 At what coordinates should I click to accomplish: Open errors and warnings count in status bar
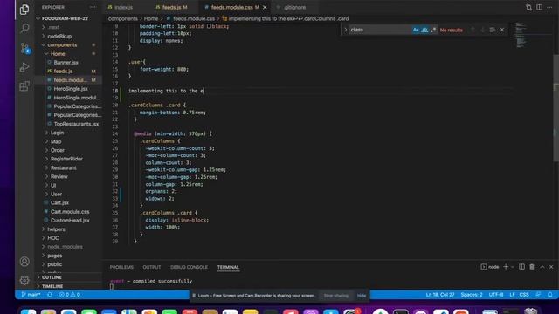(70, 295)
